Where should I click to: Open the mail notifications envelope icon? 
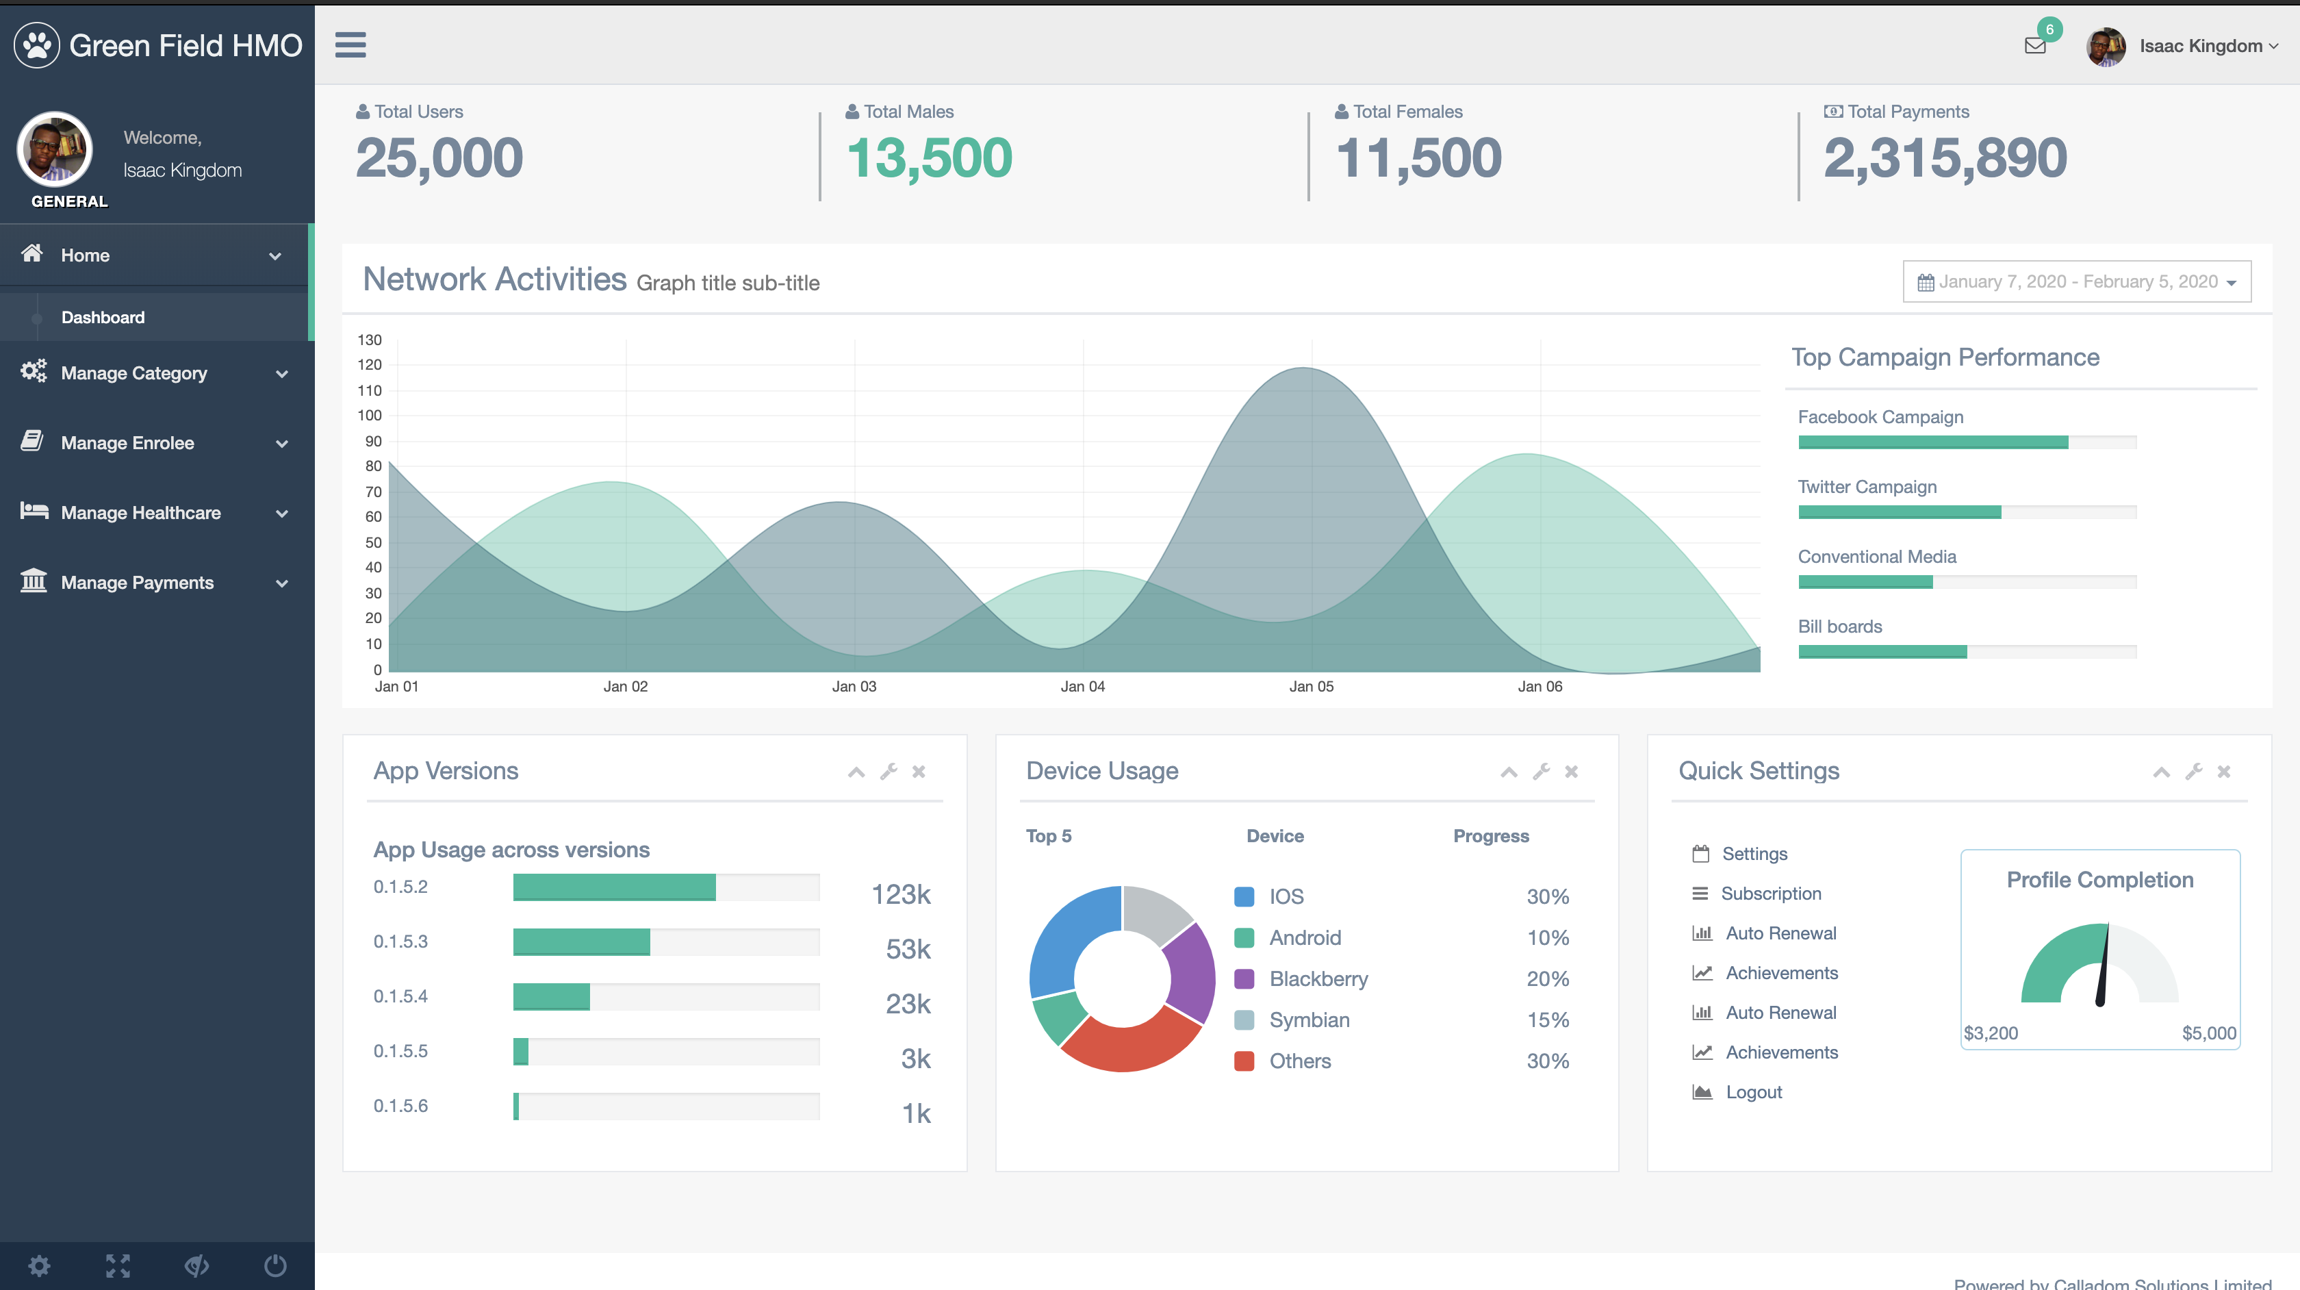pos(2035,46)
